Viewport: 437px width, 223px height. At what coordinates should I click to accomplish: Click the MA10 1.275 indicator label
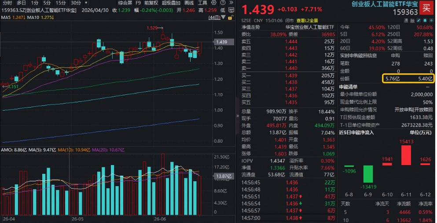pyautogui.click(x=40, y=18)
